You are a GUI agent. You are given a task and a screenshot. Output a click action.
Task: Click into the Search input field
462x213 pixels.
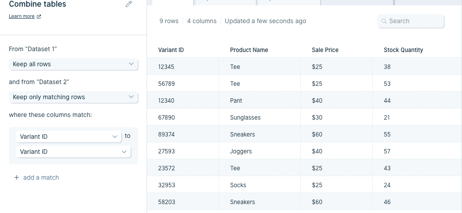tap(411, 21)
